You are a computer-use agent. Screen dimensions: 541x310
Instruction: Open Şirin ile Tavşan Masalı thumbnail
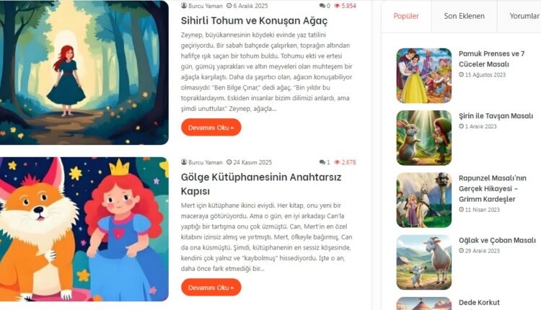[424, 138]
